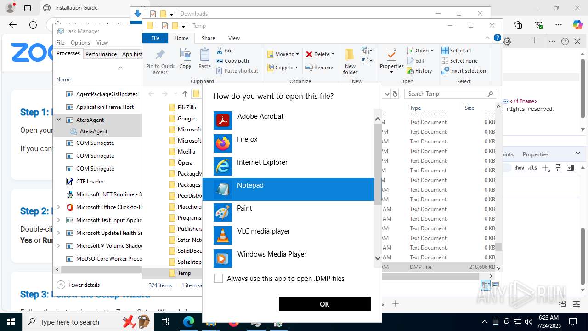Choose Paint to open the file

point(288,212)
